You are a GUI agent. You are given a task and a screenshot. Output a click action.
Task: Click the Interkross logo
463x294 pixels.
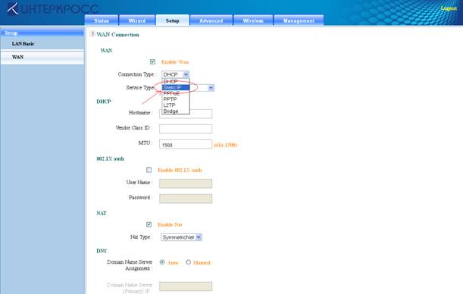point(52,8)
